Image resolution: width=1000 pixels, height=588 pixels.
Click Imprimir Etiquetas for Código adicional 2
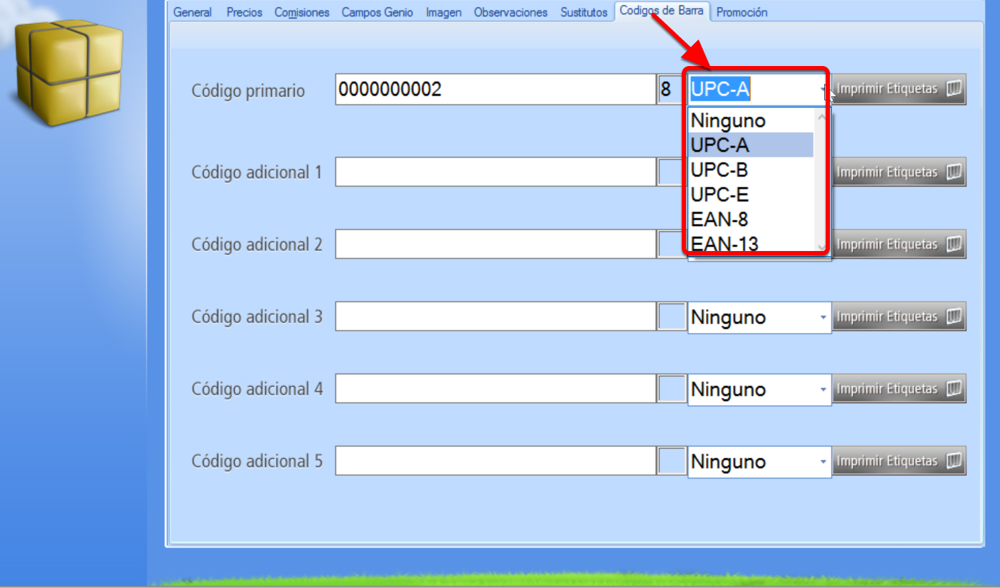(899, 244)
